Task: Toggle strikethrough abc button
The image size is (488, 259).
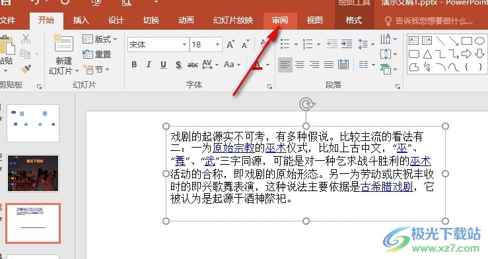Action: coord(193,65)
